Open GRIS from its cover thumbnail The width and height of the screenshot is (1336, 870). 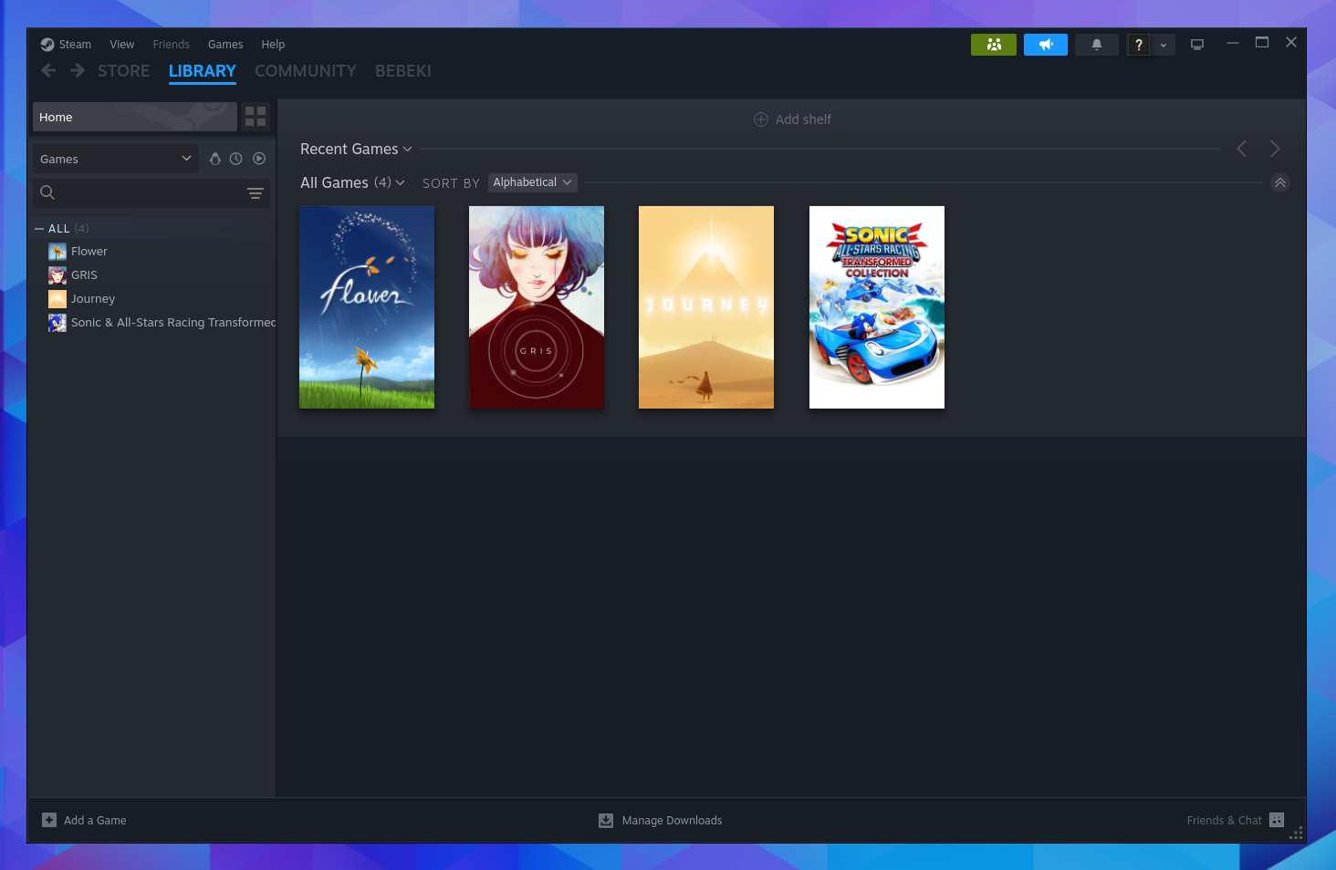coord(536,306)
